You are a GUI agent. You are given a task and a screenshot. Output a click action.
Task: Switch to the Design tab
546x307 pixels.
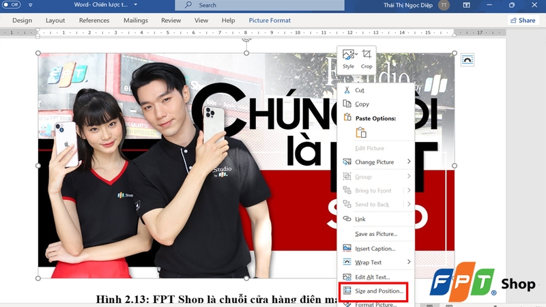pyautogui.click(x=23, y=20)
